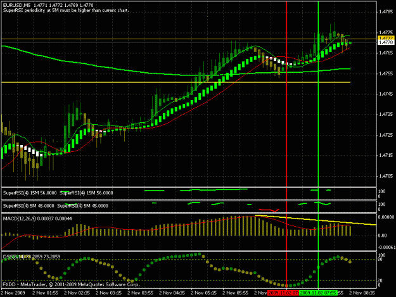Click the red 2009.11.02 time label
This screenshot has width=396, height=297.
[283, 293]
